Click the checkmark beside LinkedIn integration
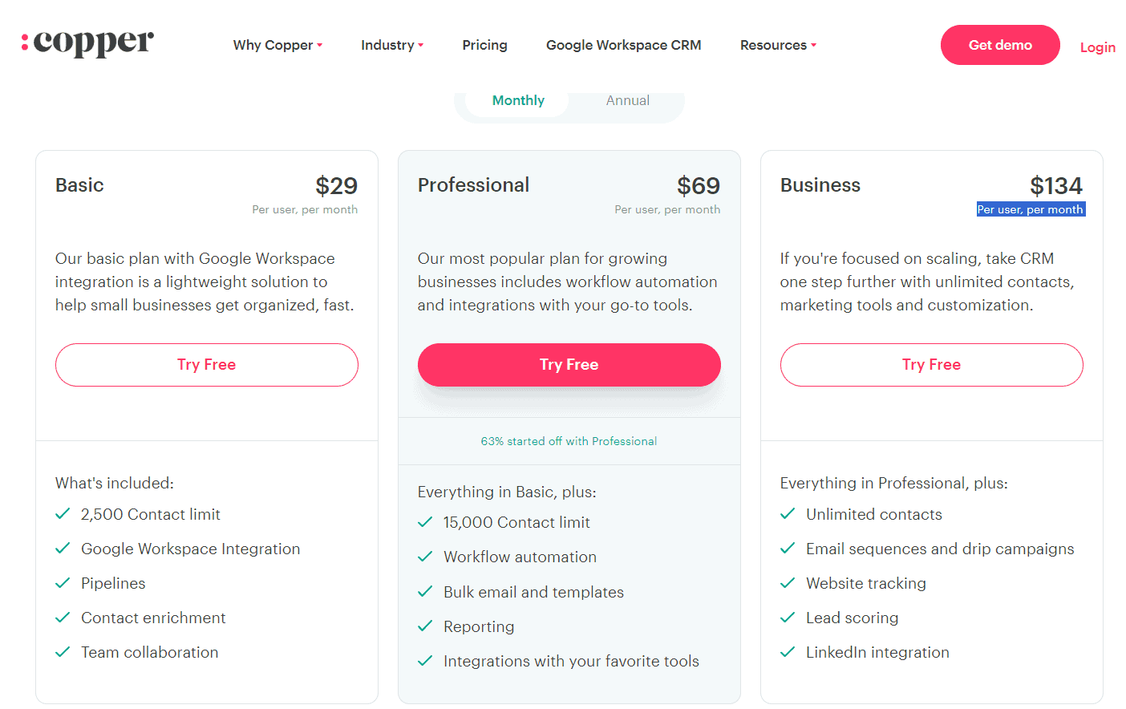The image size is (1126, 709). pos(788,652)
